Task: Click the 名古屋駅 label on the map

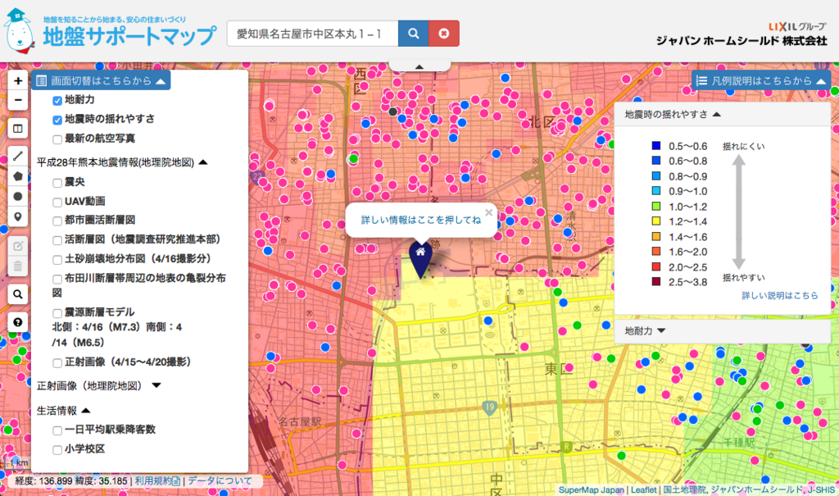Action: click(x=300, y=422)
